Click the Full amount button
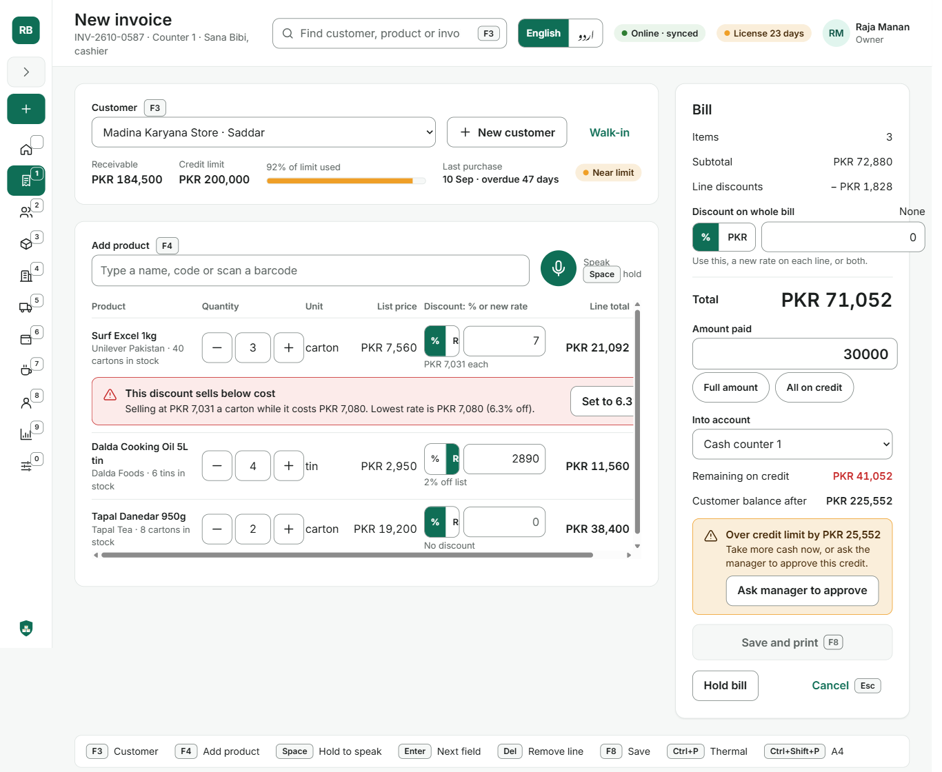 (731, 387)
